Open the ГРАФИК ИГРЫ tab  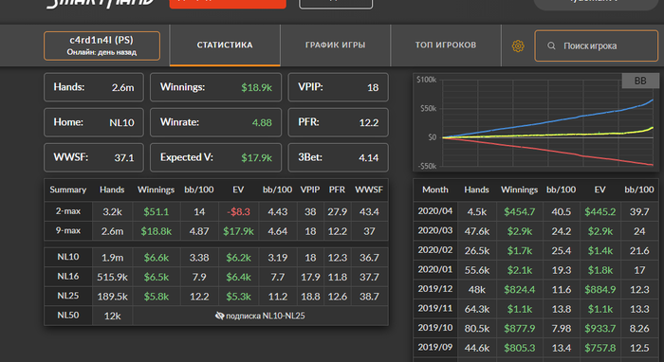(336, 45)
